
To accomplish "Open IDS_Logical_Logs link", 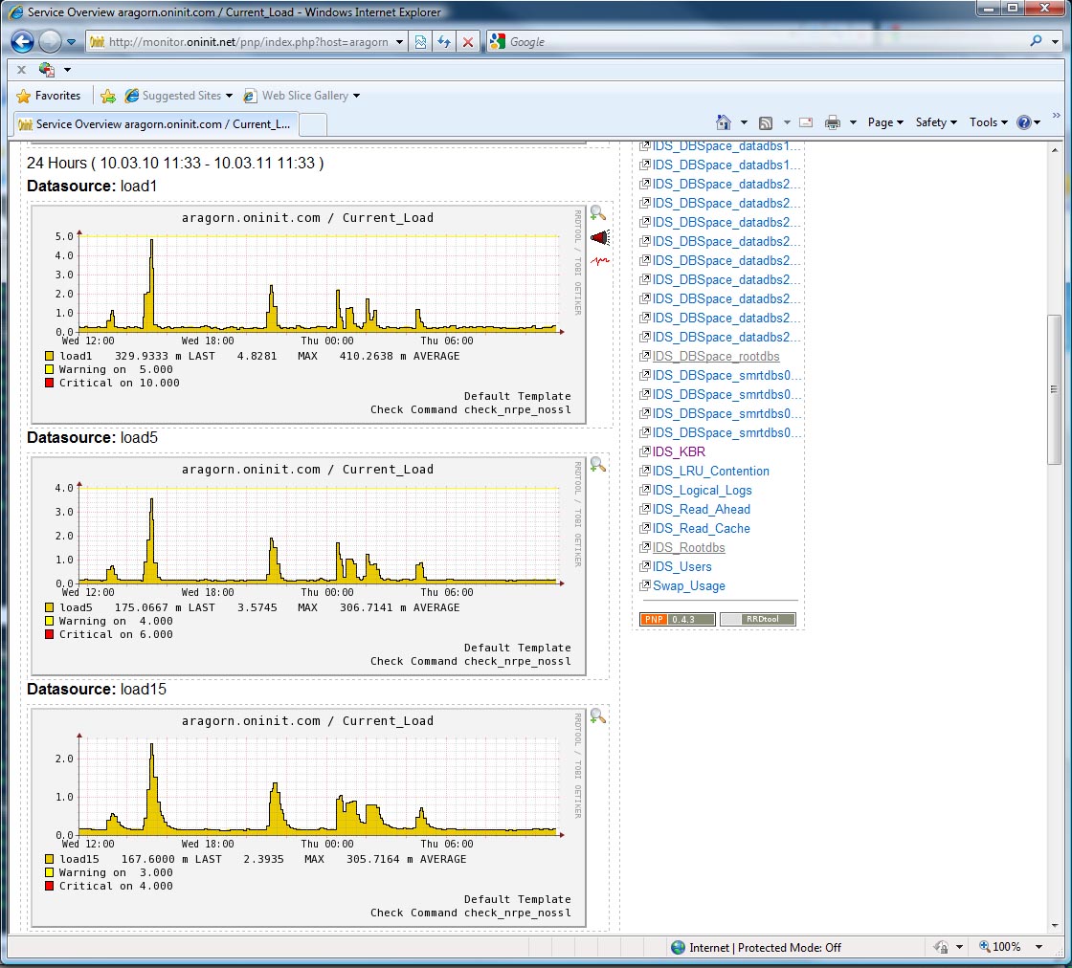I will pos(703,490).
